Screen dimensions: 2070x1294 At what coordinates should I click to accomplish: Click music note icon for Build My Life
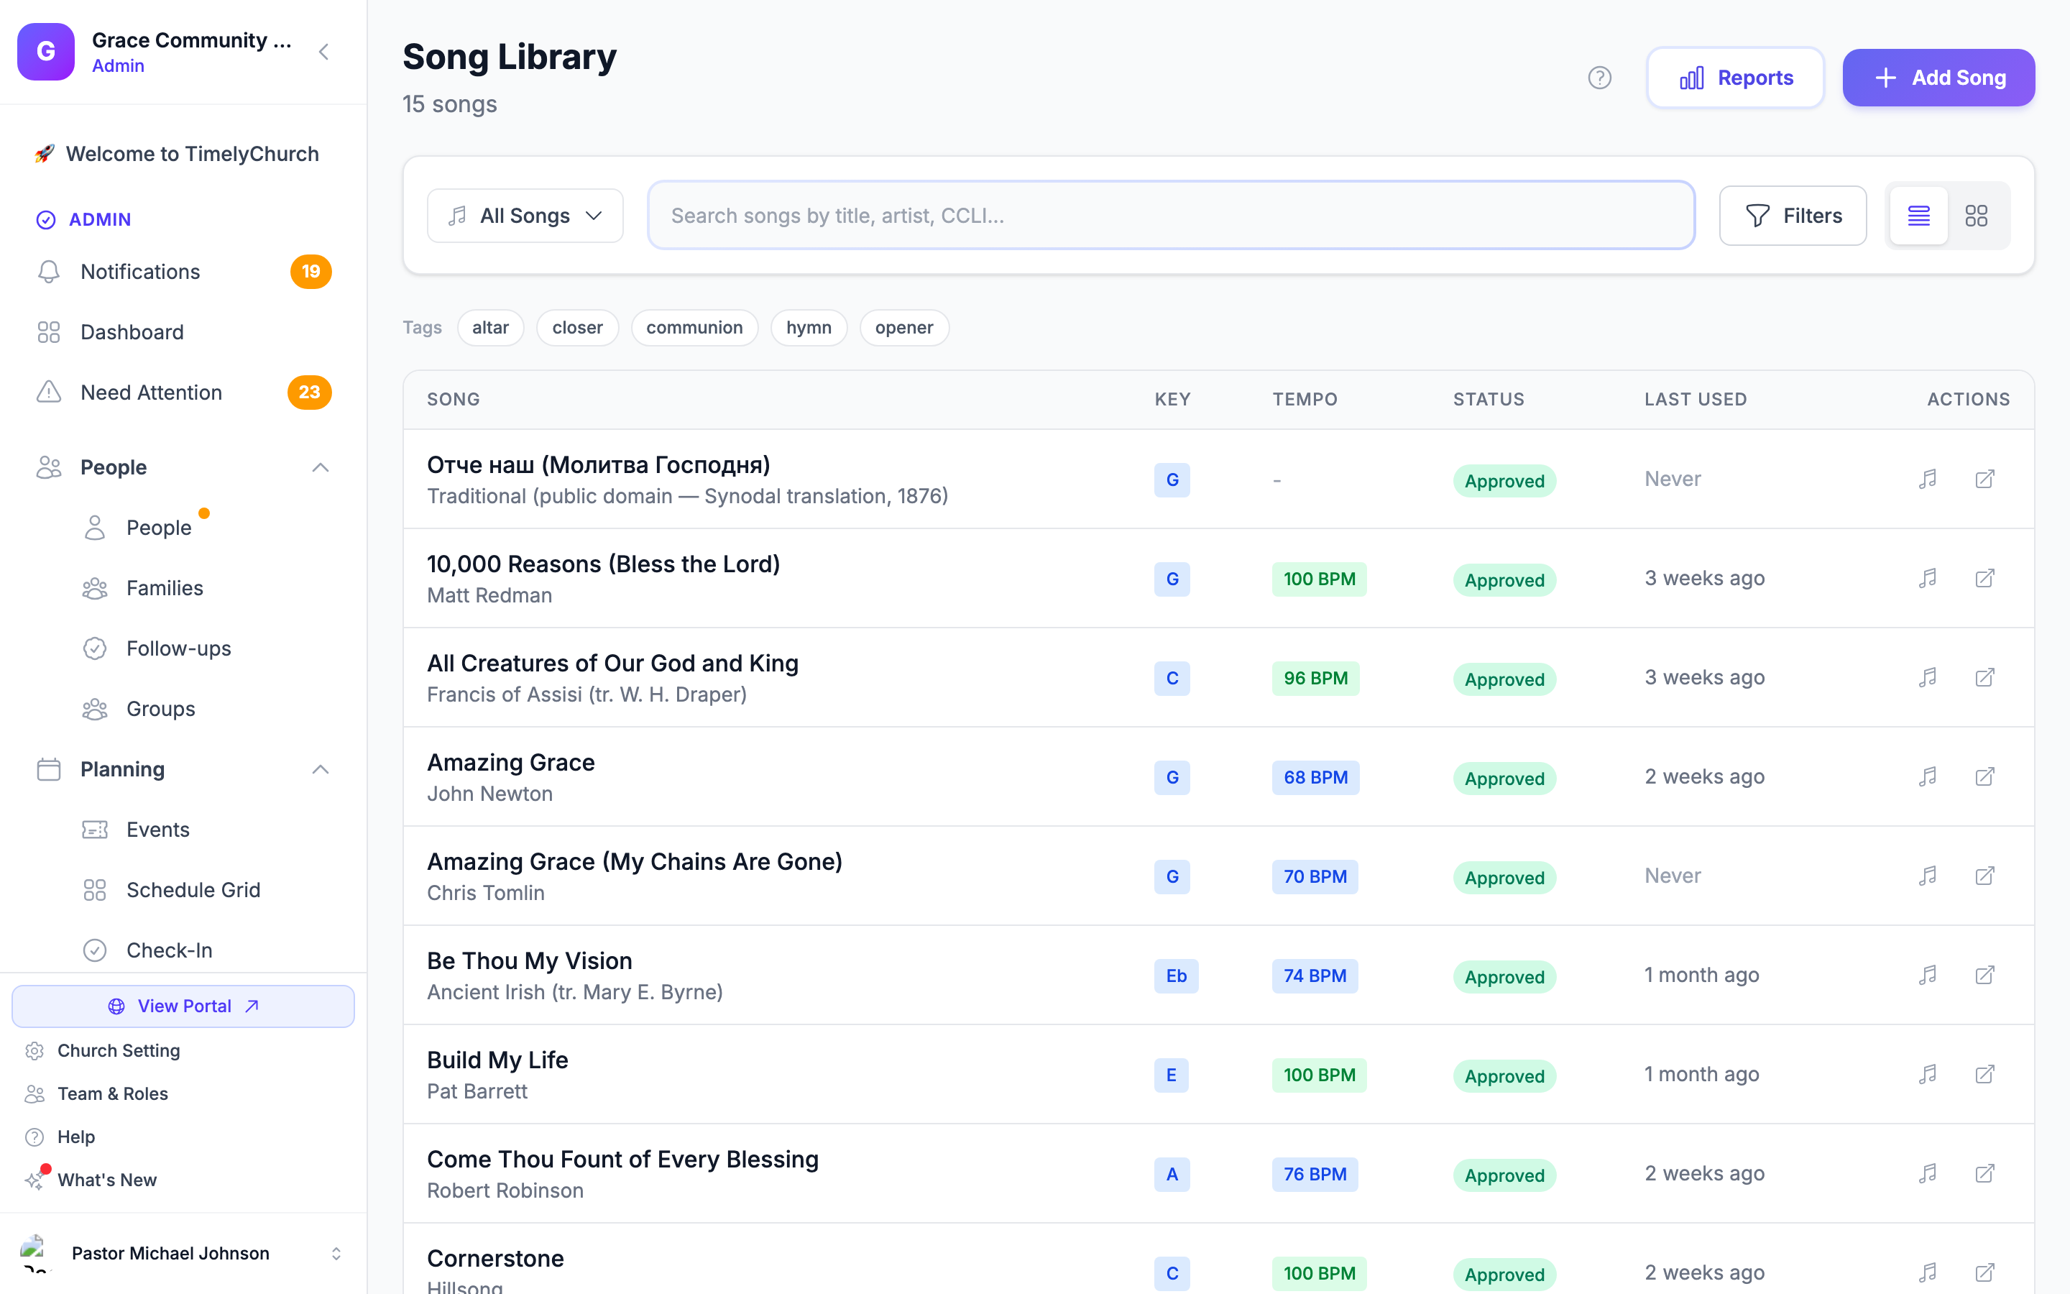(1927, 1074)
